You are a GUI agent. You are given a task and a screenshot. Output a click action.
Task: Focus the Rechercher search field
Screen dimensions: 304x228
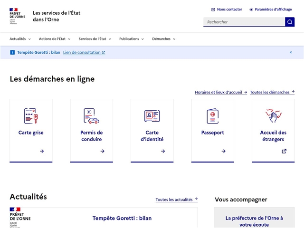(x=244, y=22)
